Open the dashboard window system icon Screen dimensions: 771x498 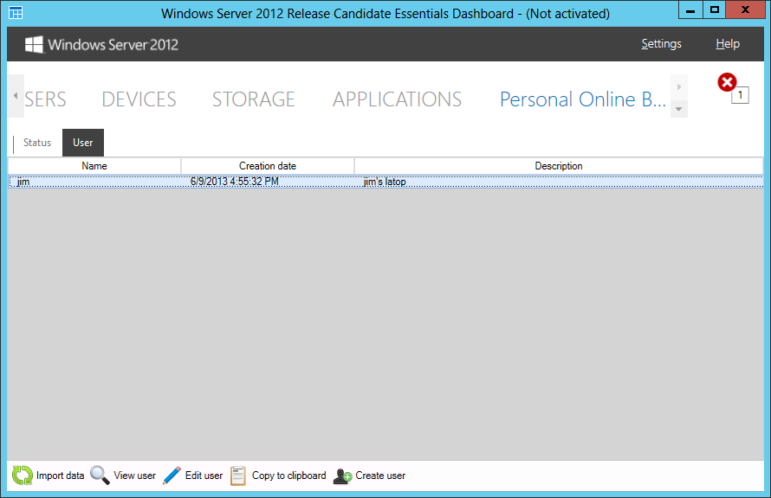(16, 13)
